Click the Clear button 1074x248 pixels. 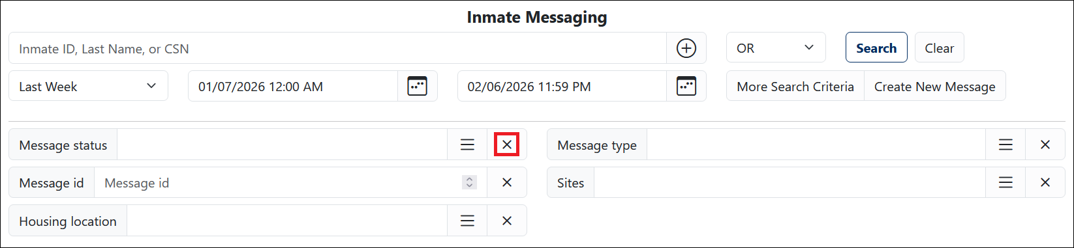[x=939, y=48]
